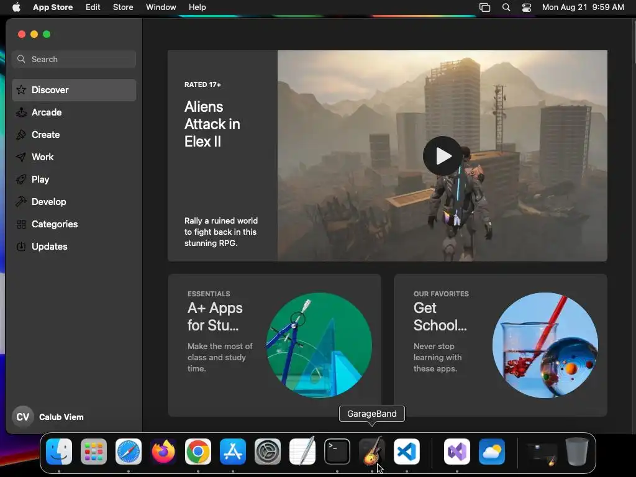Open the Discover section in sidebar
This screenshot has width=636, height=477.
(74, 90)
